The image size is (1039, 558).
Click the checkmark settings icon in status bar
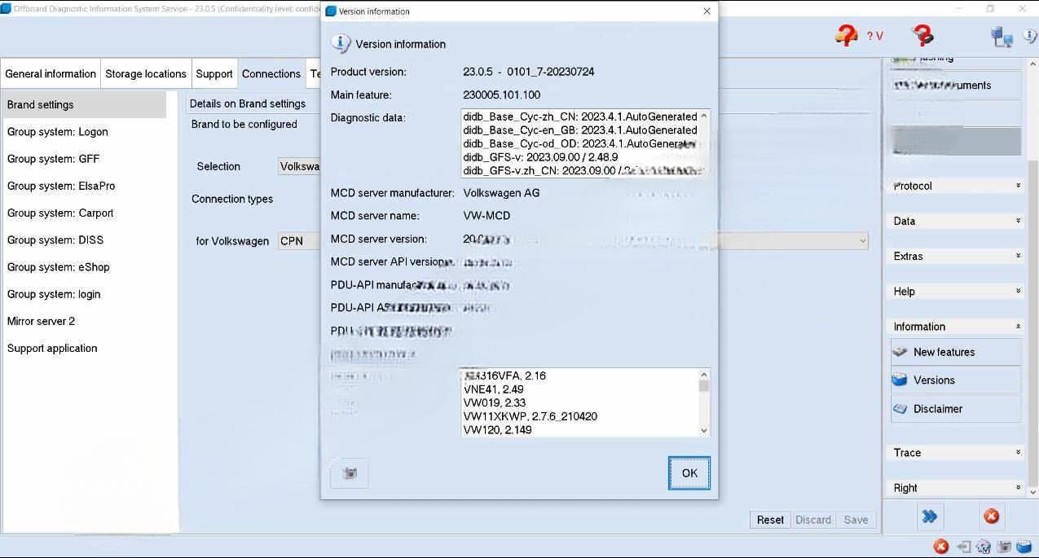click(984, 547)
